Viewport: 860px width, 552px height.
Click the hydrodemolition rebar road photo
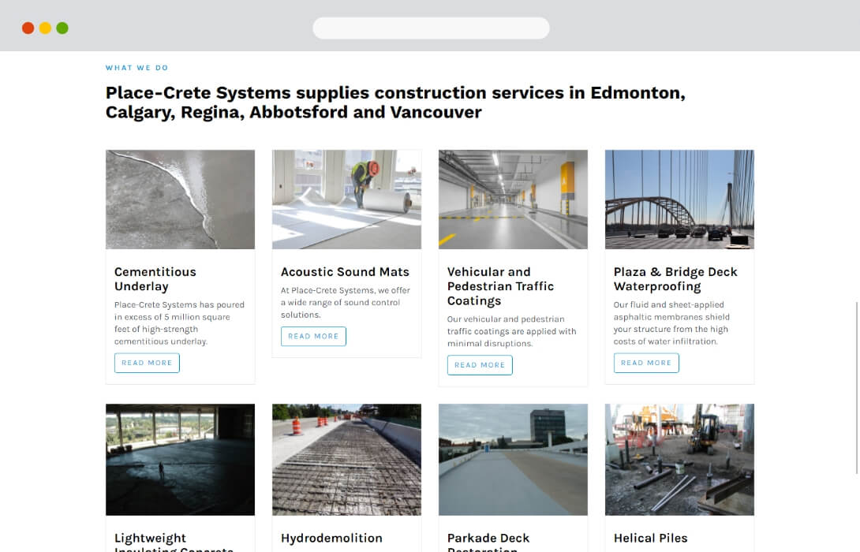coord(346,460)
